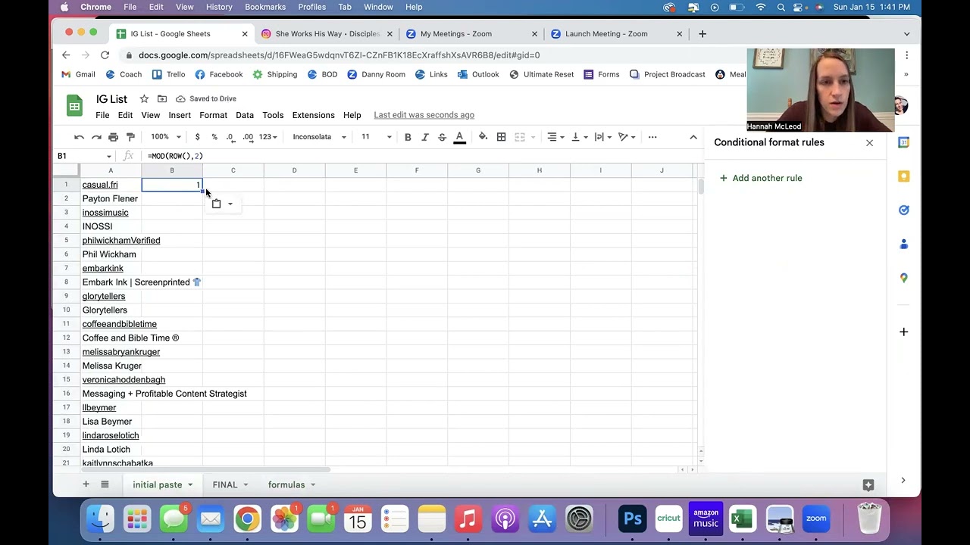Open the Data menu in Sheets
Screen dimensions: 970x545
click(x=244, y=115)
